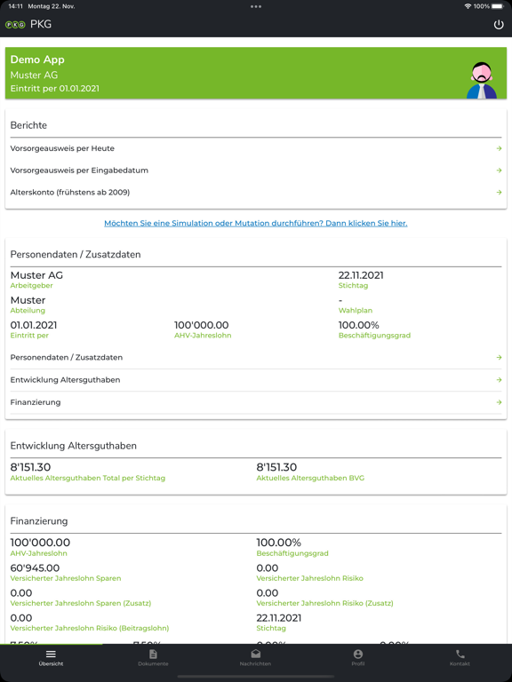Click arrow next to Vorsorgeausweis per Eingabedatum
Screen dimensions: 512x682
499,170
